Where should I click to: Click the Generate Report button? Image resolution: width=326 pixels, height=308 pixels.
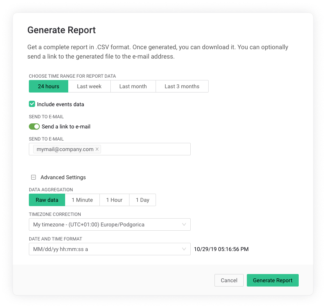point(273,280)
